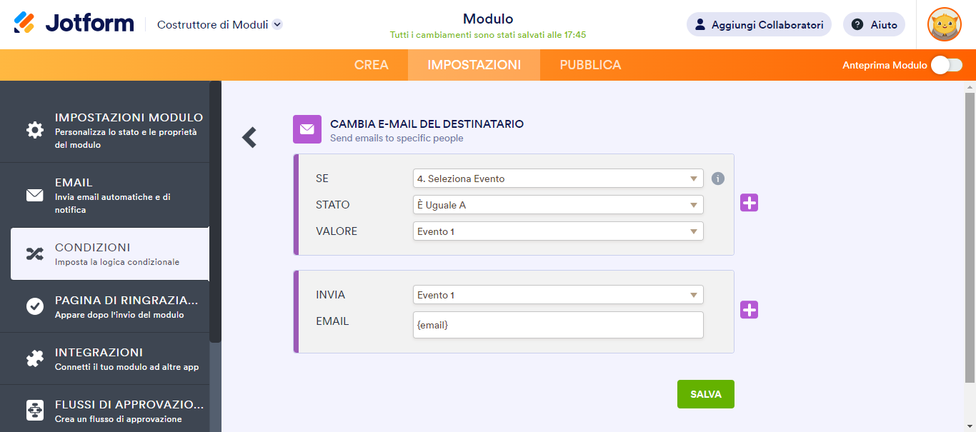Add another action with lower plus icon
The width and height of the screenshot is (976, 432).
tap(749, 310)
